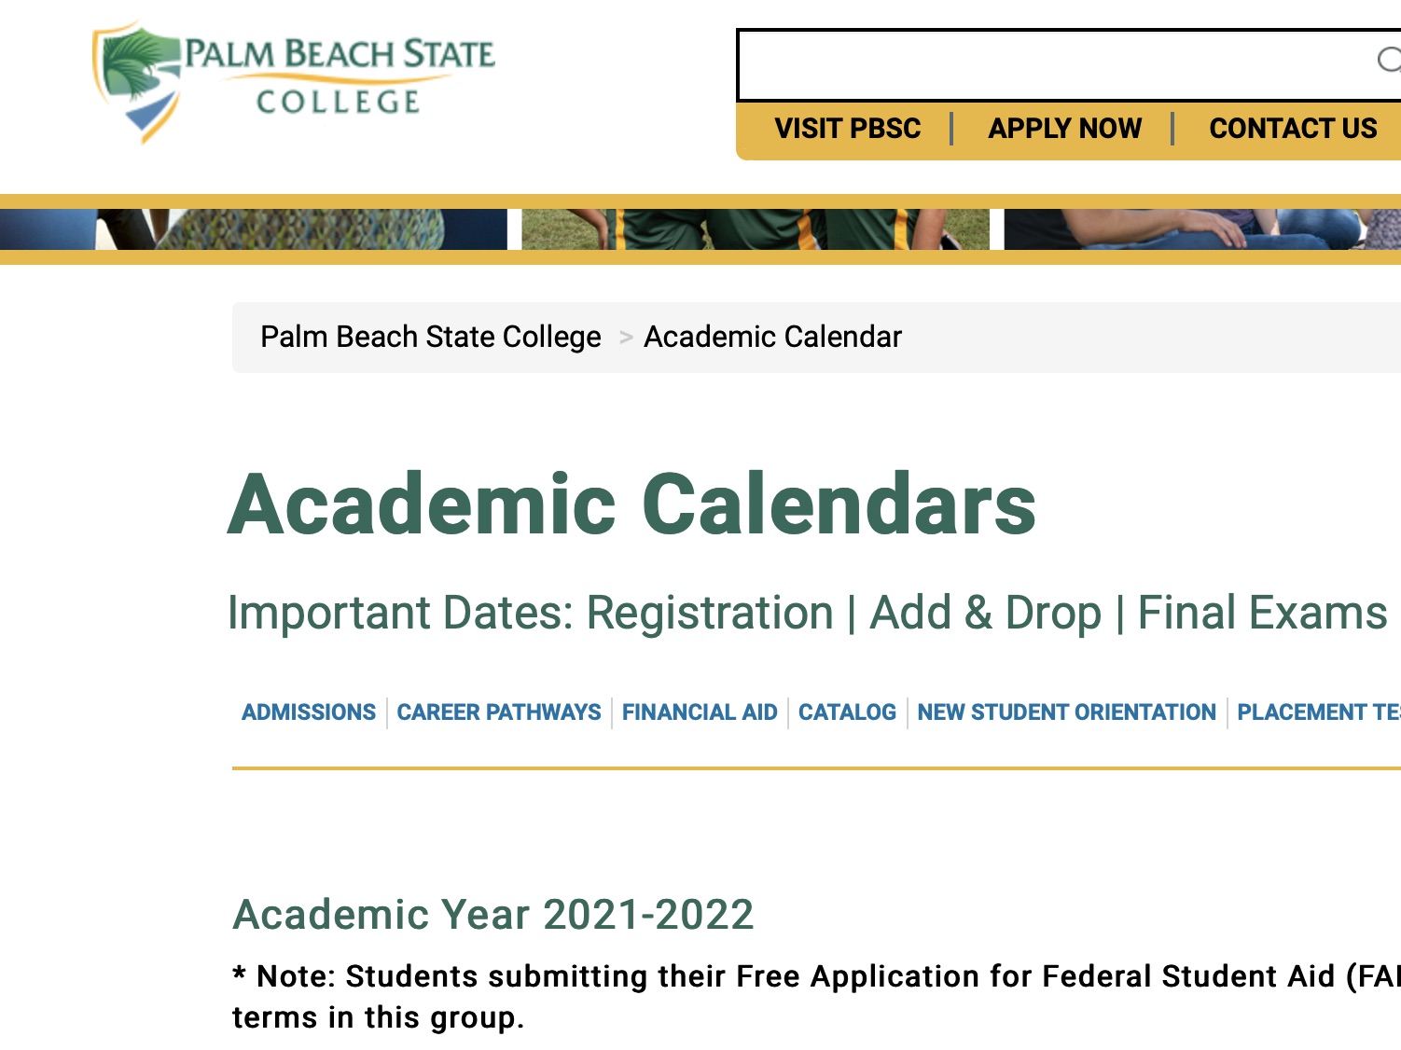Open the ADMISSIONS link

pyautogui.click(x=309, y=712)
